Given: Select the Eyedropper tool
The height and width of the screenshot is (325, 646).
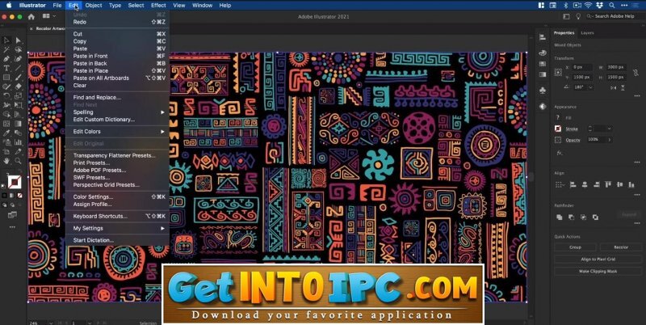Looking at the screenshot, I should (6, 133).
